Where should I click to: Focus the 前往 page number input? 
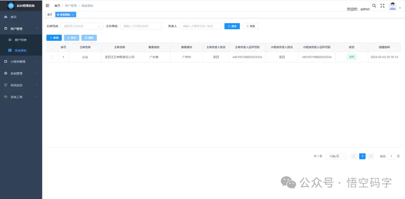tap(391, 156)
